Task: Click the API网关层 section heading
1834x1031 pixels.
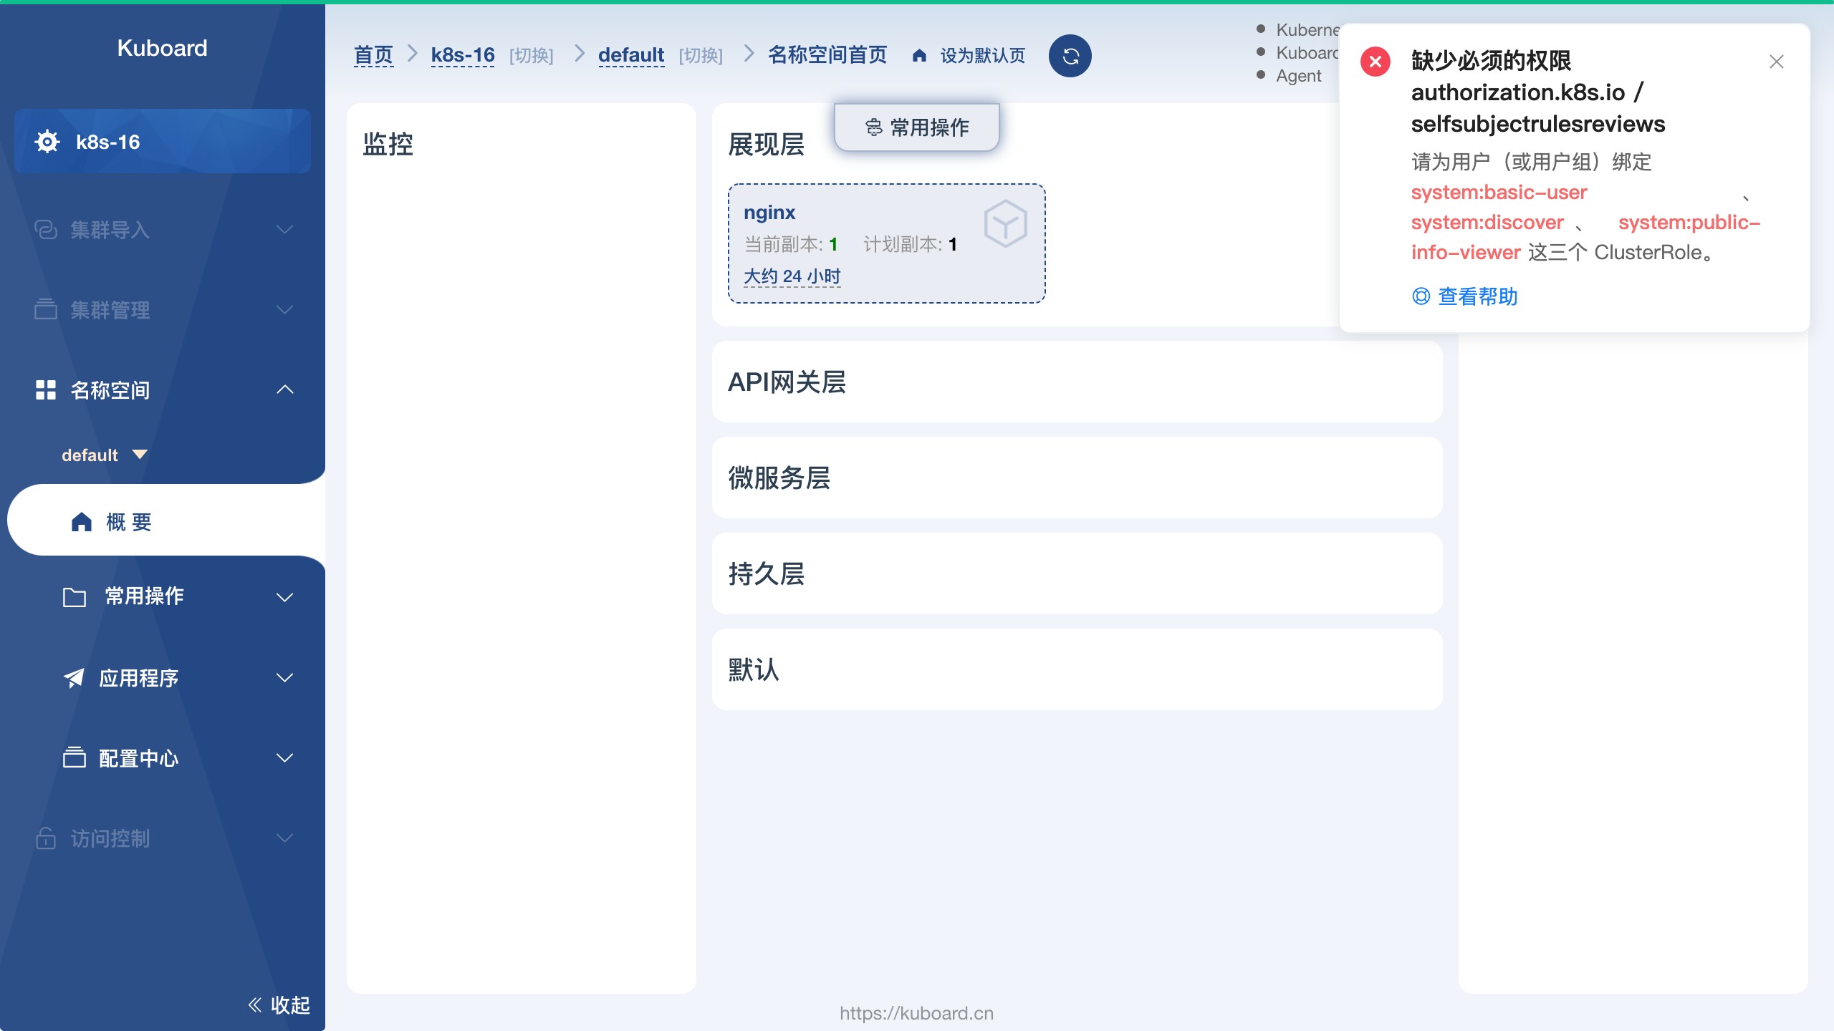Action: (787, 382)
